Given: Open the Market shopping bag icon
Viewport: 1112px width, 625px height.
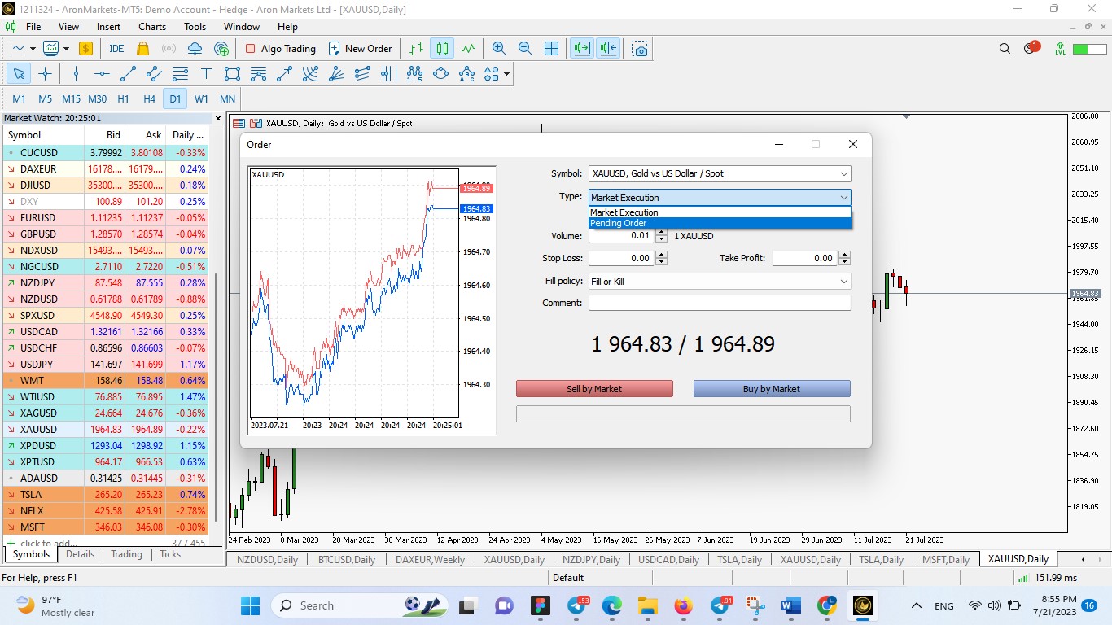Looking at the screenshot, I should (x=143, y=49).
